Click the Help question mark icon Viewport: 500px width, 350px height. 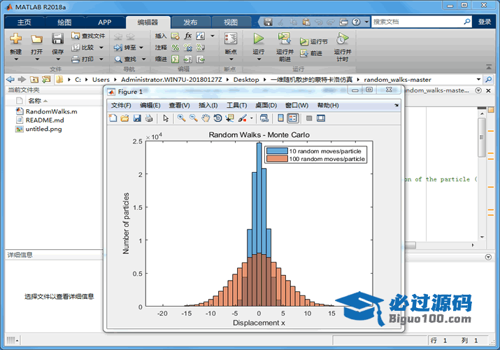pos(356,22)
